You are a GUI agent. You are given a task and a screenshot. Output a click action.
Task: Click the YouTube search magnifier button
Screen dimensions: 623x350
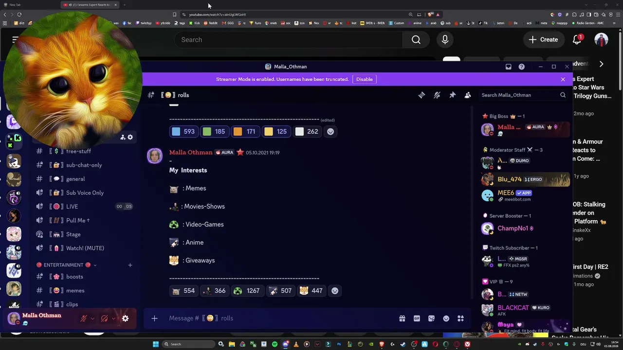click(x=416, y=40)
